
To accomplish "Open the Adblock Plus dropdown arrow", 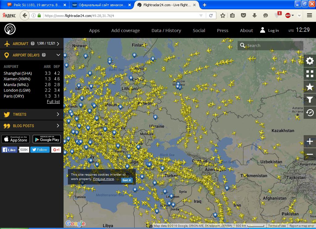I will [x=293, y=15].
